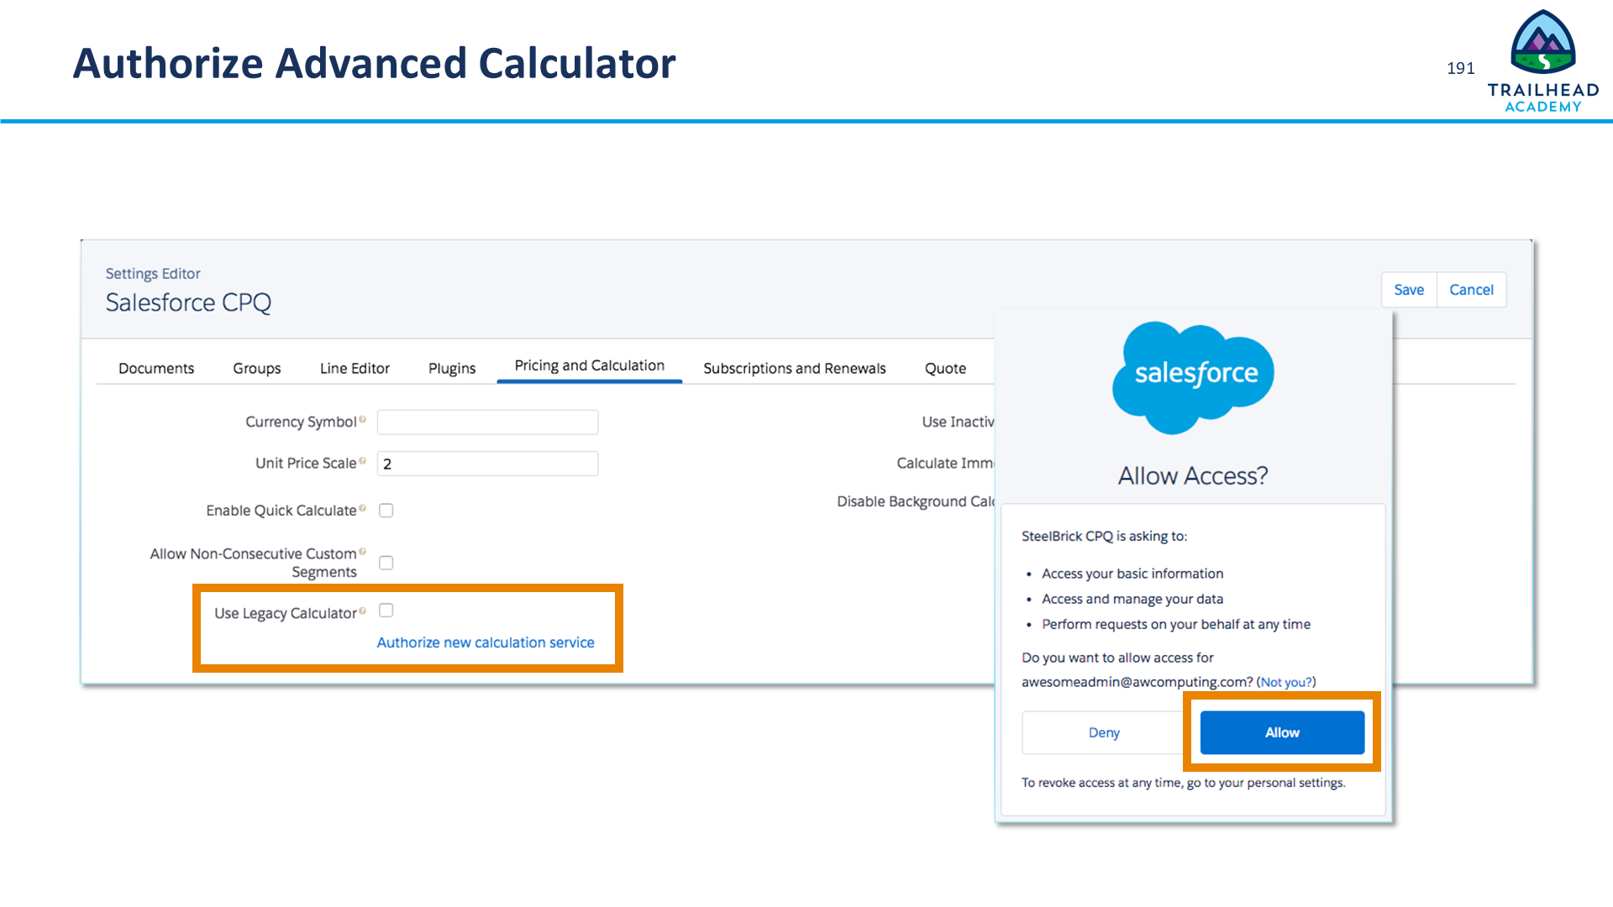Click the 'Not you?' link
Screen dimensions: 1613x907
click(1286, 682)
